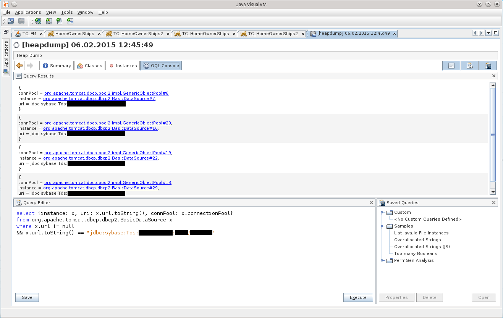Go back with the orange left arrow
The width and height of the screenshot is (503, 318).
click(19, 66)
